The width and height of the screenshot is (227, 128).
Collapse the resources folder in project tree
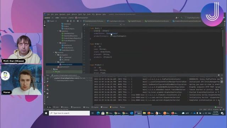(x=54, y=53)
